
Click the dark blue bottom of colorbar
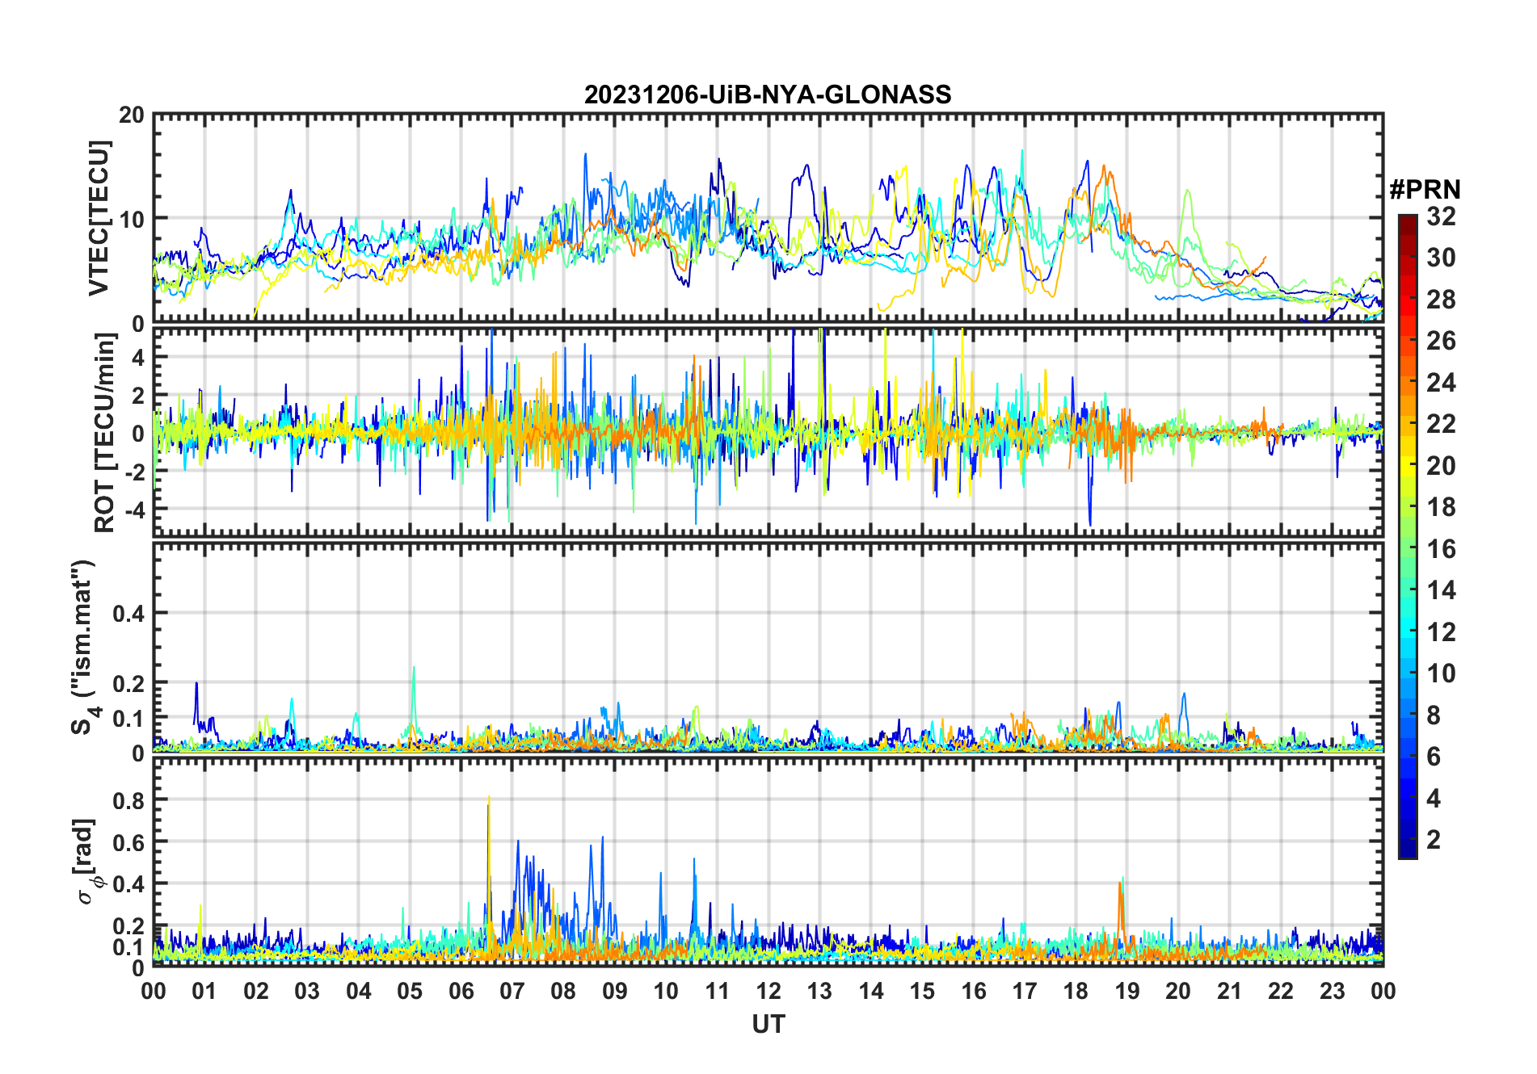click(1408, 848)
